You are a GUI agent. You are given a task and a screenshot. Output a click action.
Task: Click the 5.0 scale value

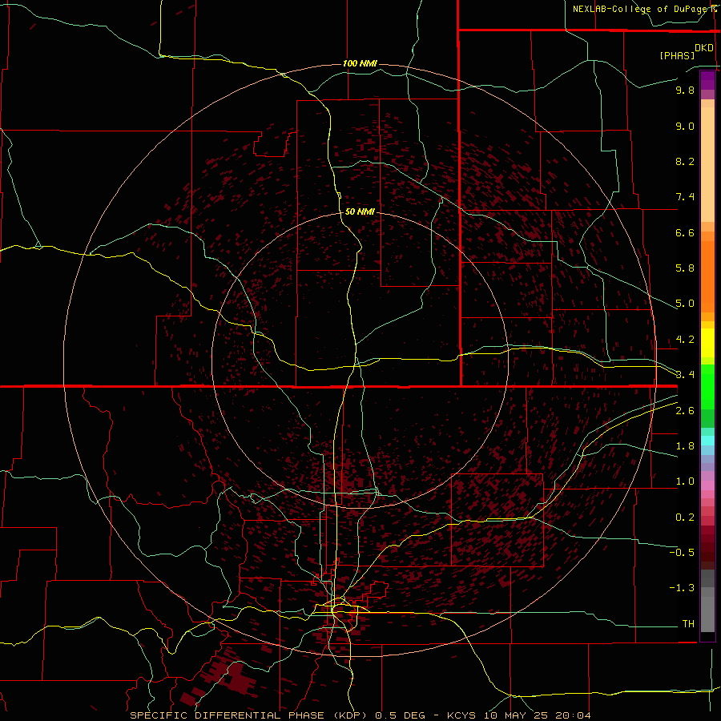coord(685,304)
